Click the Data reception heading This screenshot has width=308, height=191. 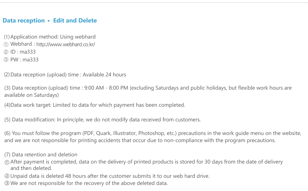[x=24, y=21]
